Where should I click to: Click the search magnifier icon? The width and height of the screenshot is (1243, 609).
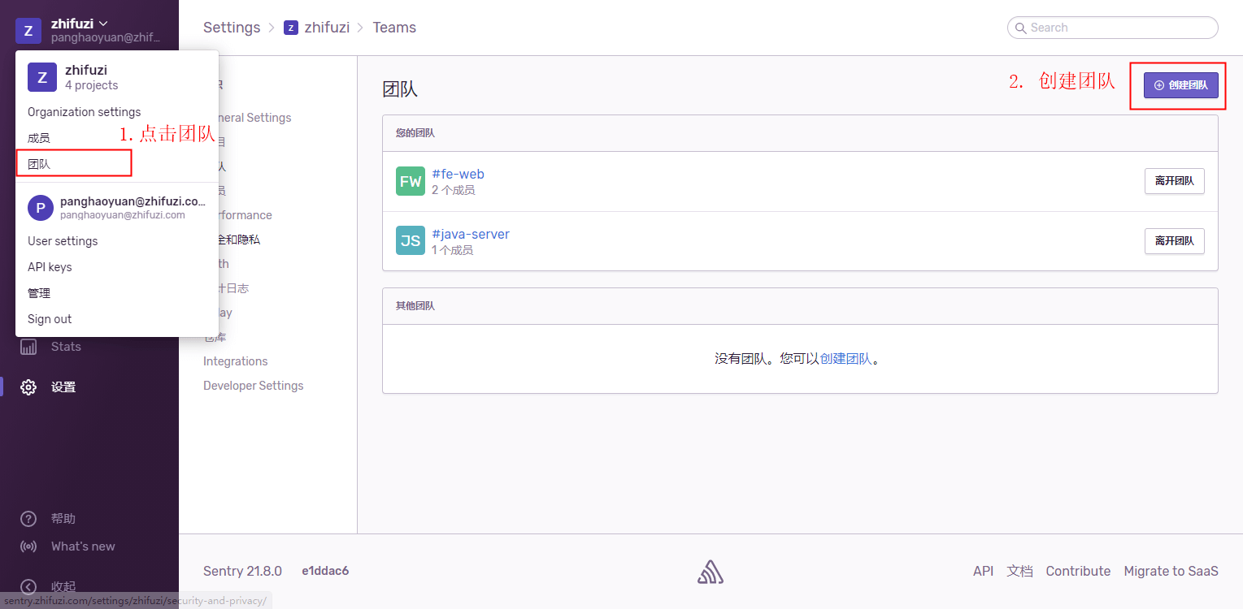pos(1020,28)
